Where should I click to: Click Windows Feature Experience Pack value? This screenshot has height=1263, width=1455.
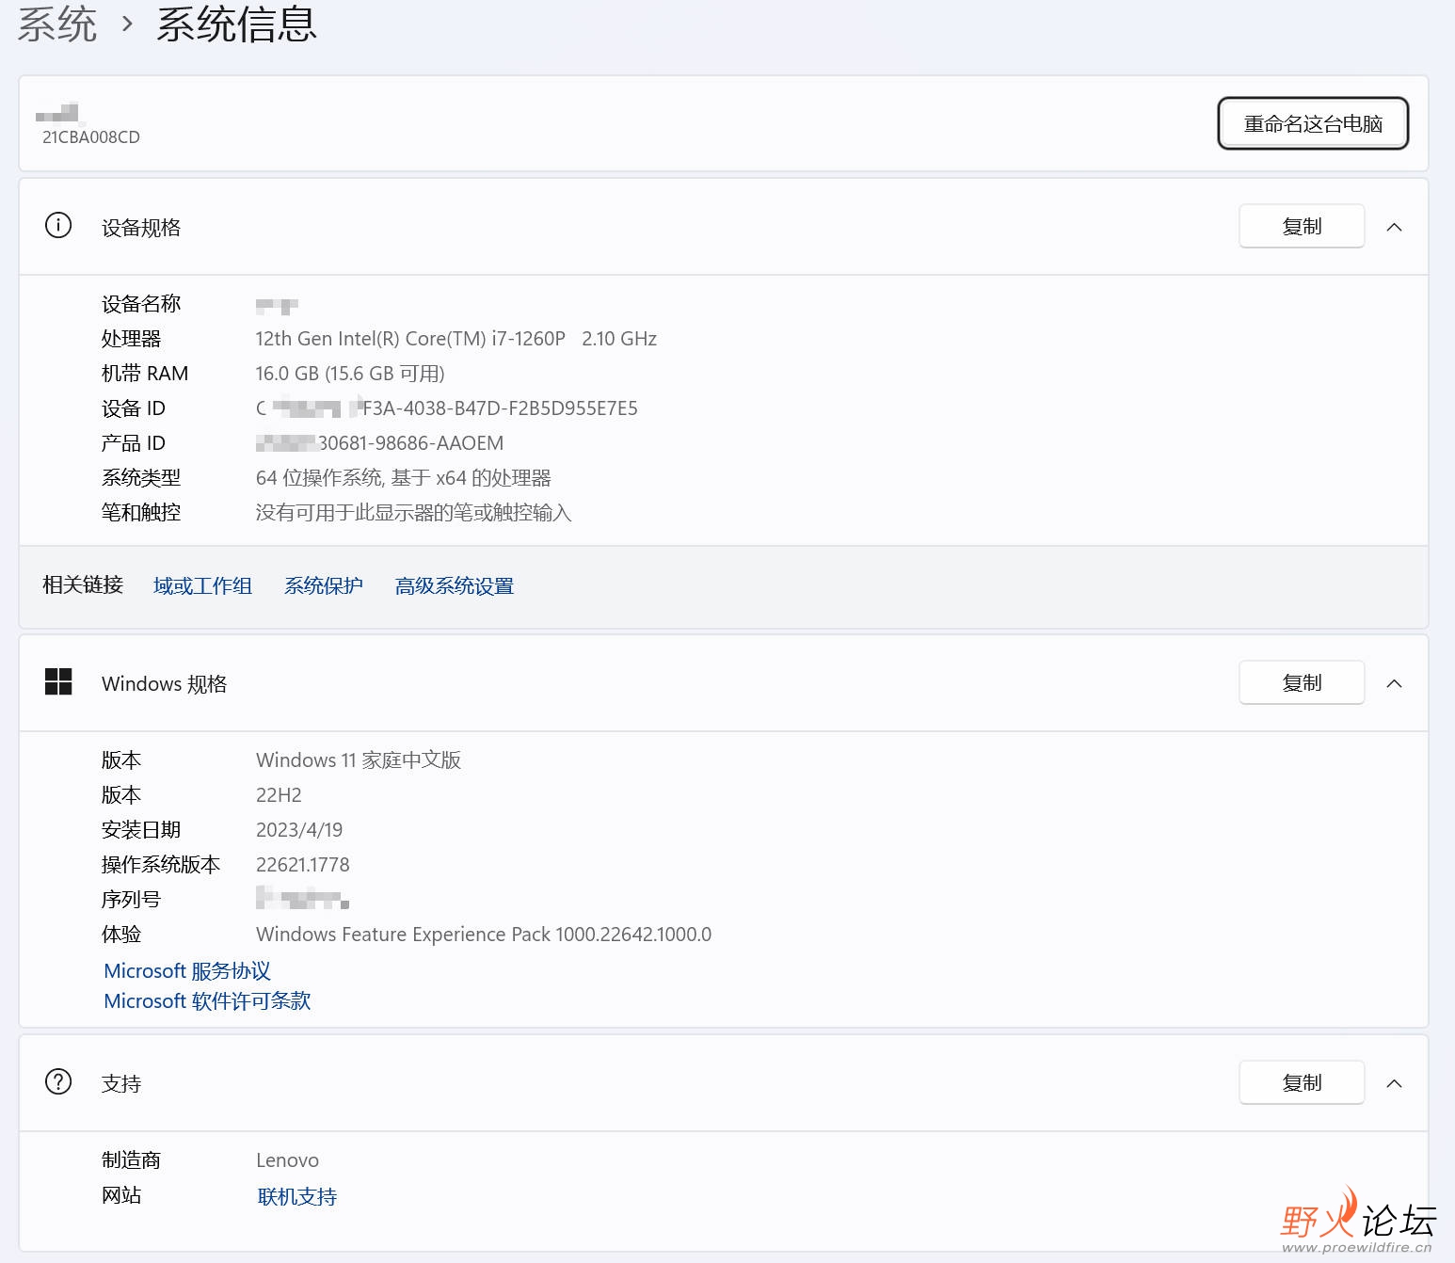(484, 934)
